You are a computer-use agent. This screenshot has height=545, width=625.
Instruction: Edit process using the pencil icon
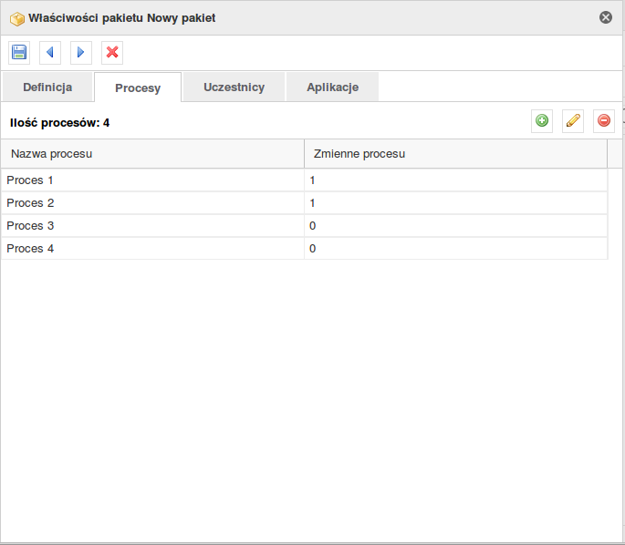click(573, 121)
